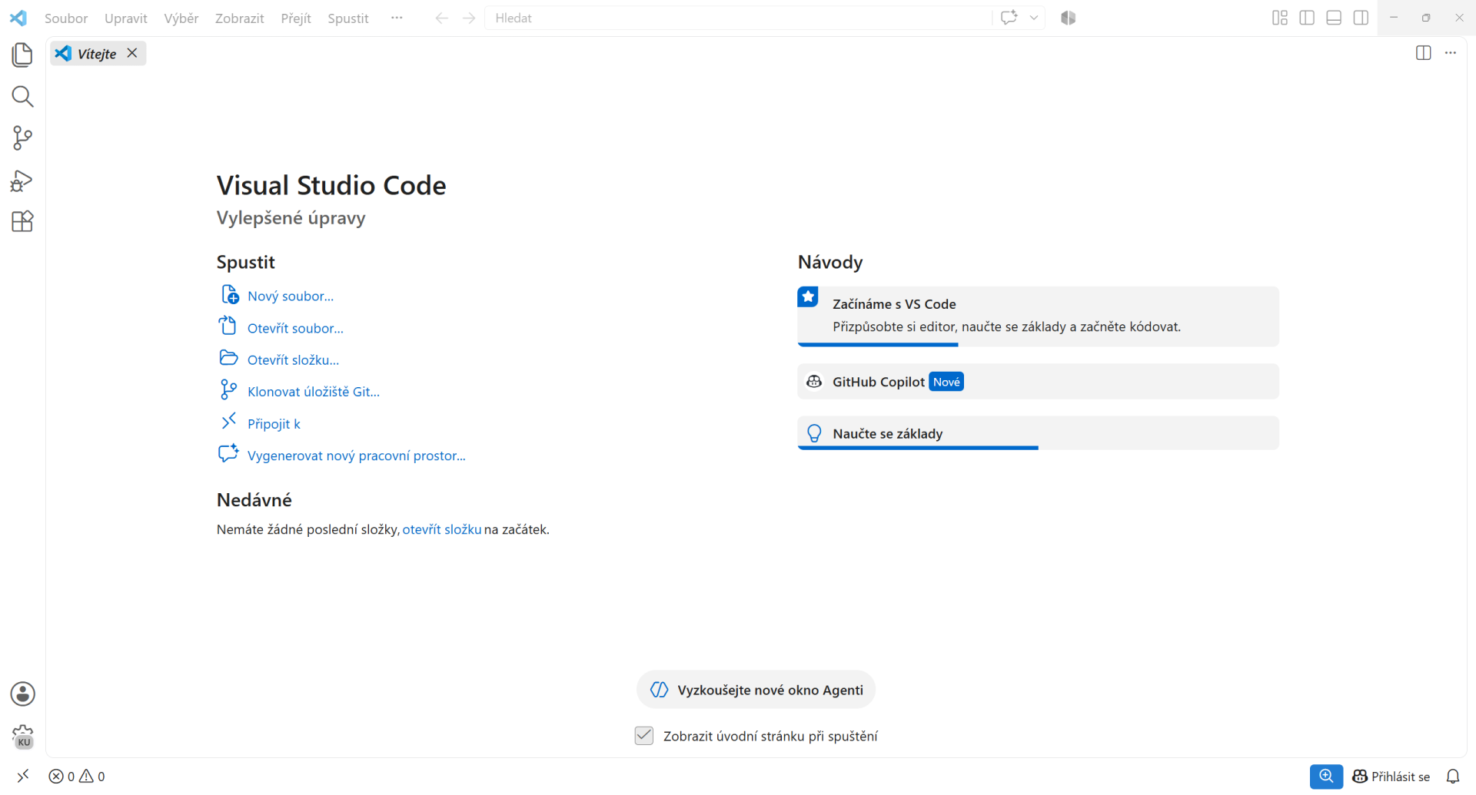Click the remote window icon in the status bar

23,776
